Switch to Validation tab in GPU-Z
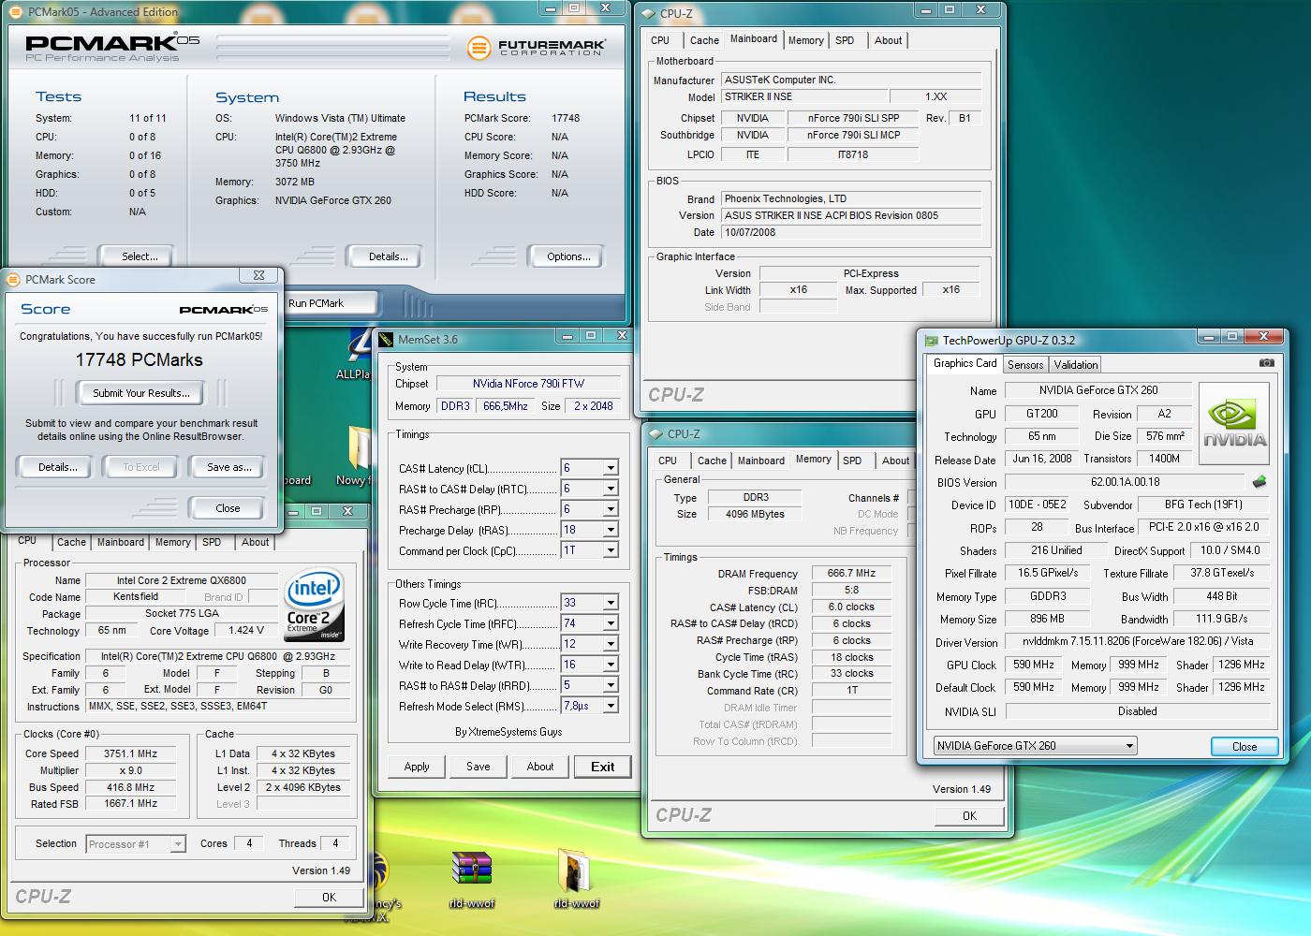The height and width of the screenshot is (936, 1311). pos(1075,365)
